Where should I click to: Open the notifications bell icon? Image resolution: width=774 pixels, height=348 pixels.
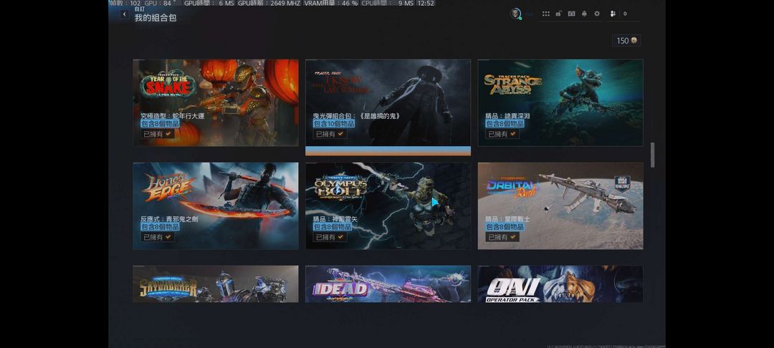point(585,14)
